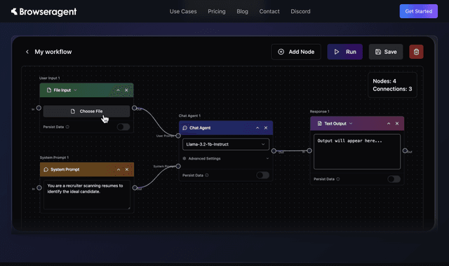Click the File Input node's in connector
The height and width of the screenshot is (266, 449).
[x=39, y=108]
